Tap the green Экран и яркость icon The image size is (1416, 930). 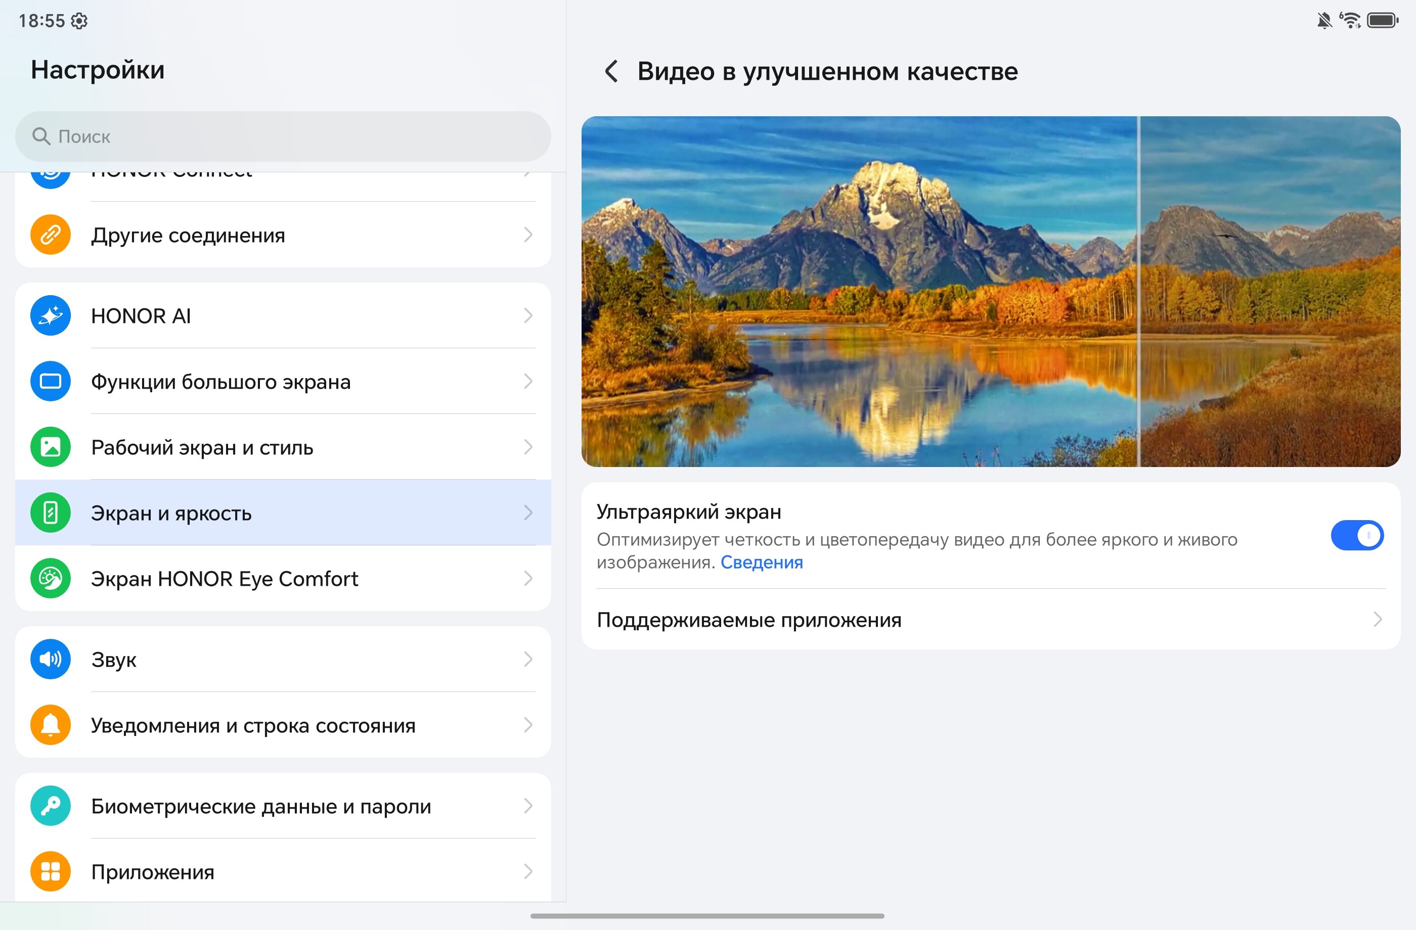tap(51, 513)
